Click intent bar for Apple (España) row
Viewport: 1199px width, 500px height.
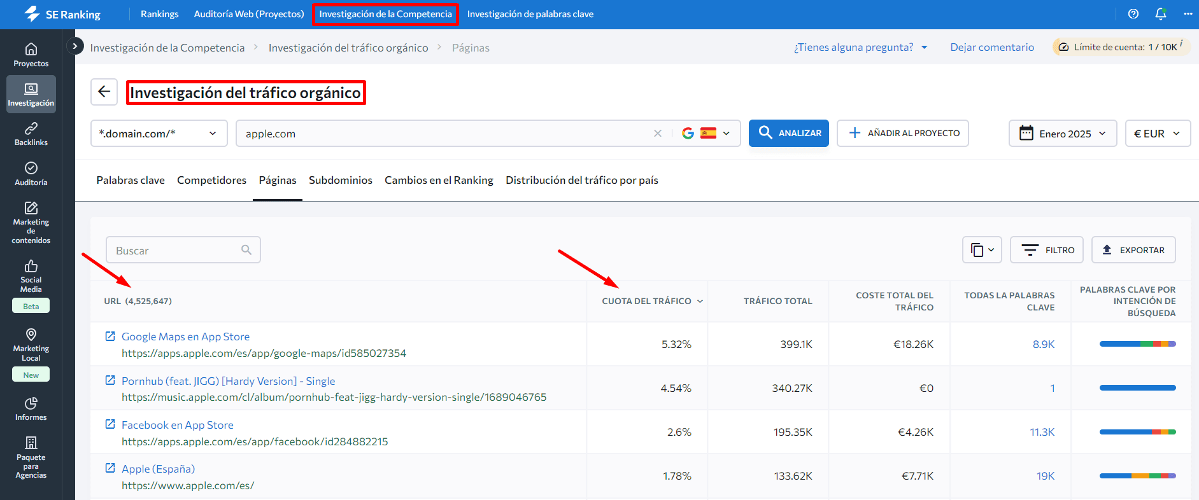pyautogui.click(x=1138, y=476)
